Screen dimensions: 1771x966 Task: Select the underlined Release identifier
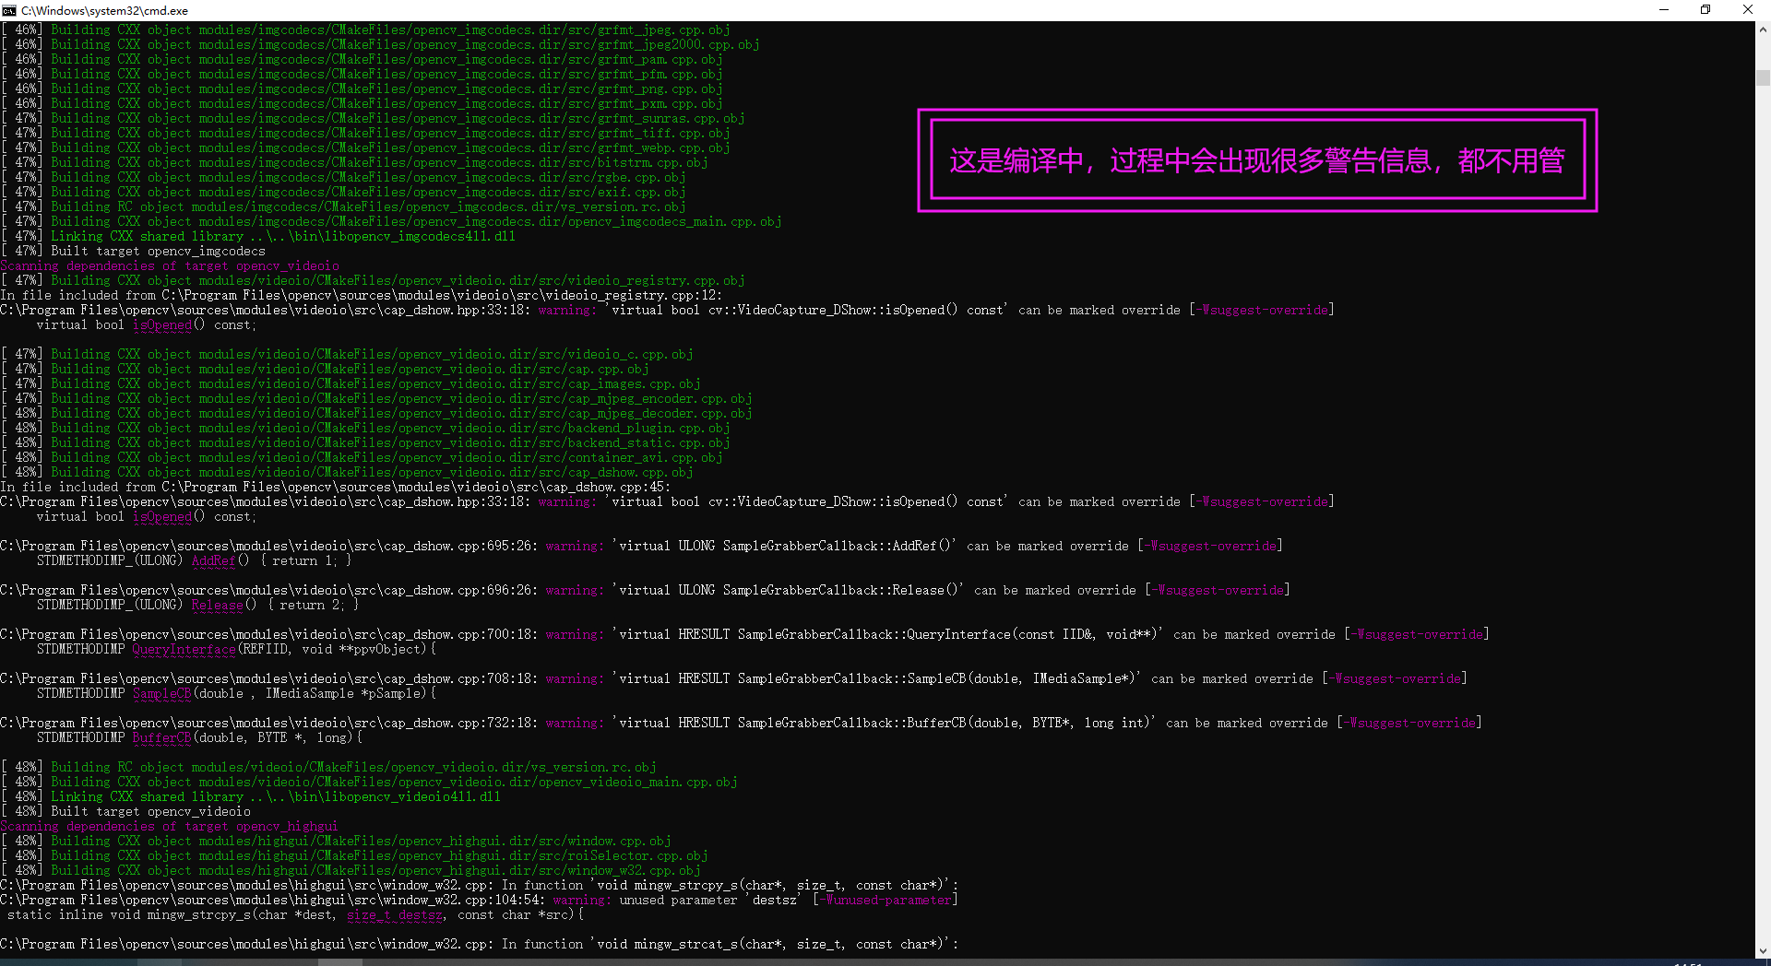(x=217, y=605)
